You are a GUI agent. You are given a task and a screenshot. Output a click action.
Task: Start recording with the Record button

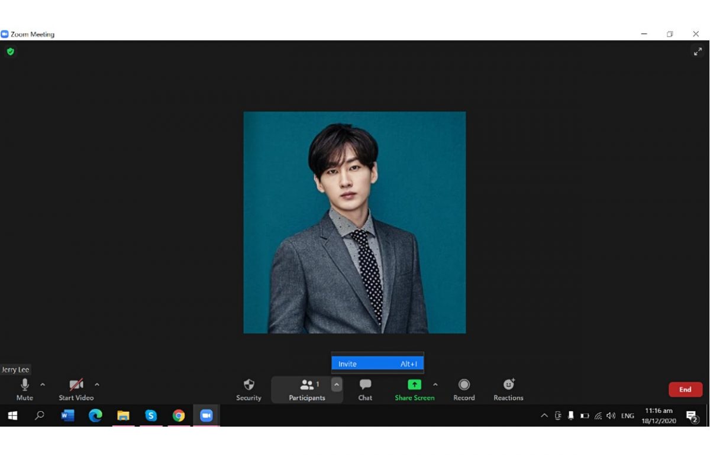[x=464, y=389]
